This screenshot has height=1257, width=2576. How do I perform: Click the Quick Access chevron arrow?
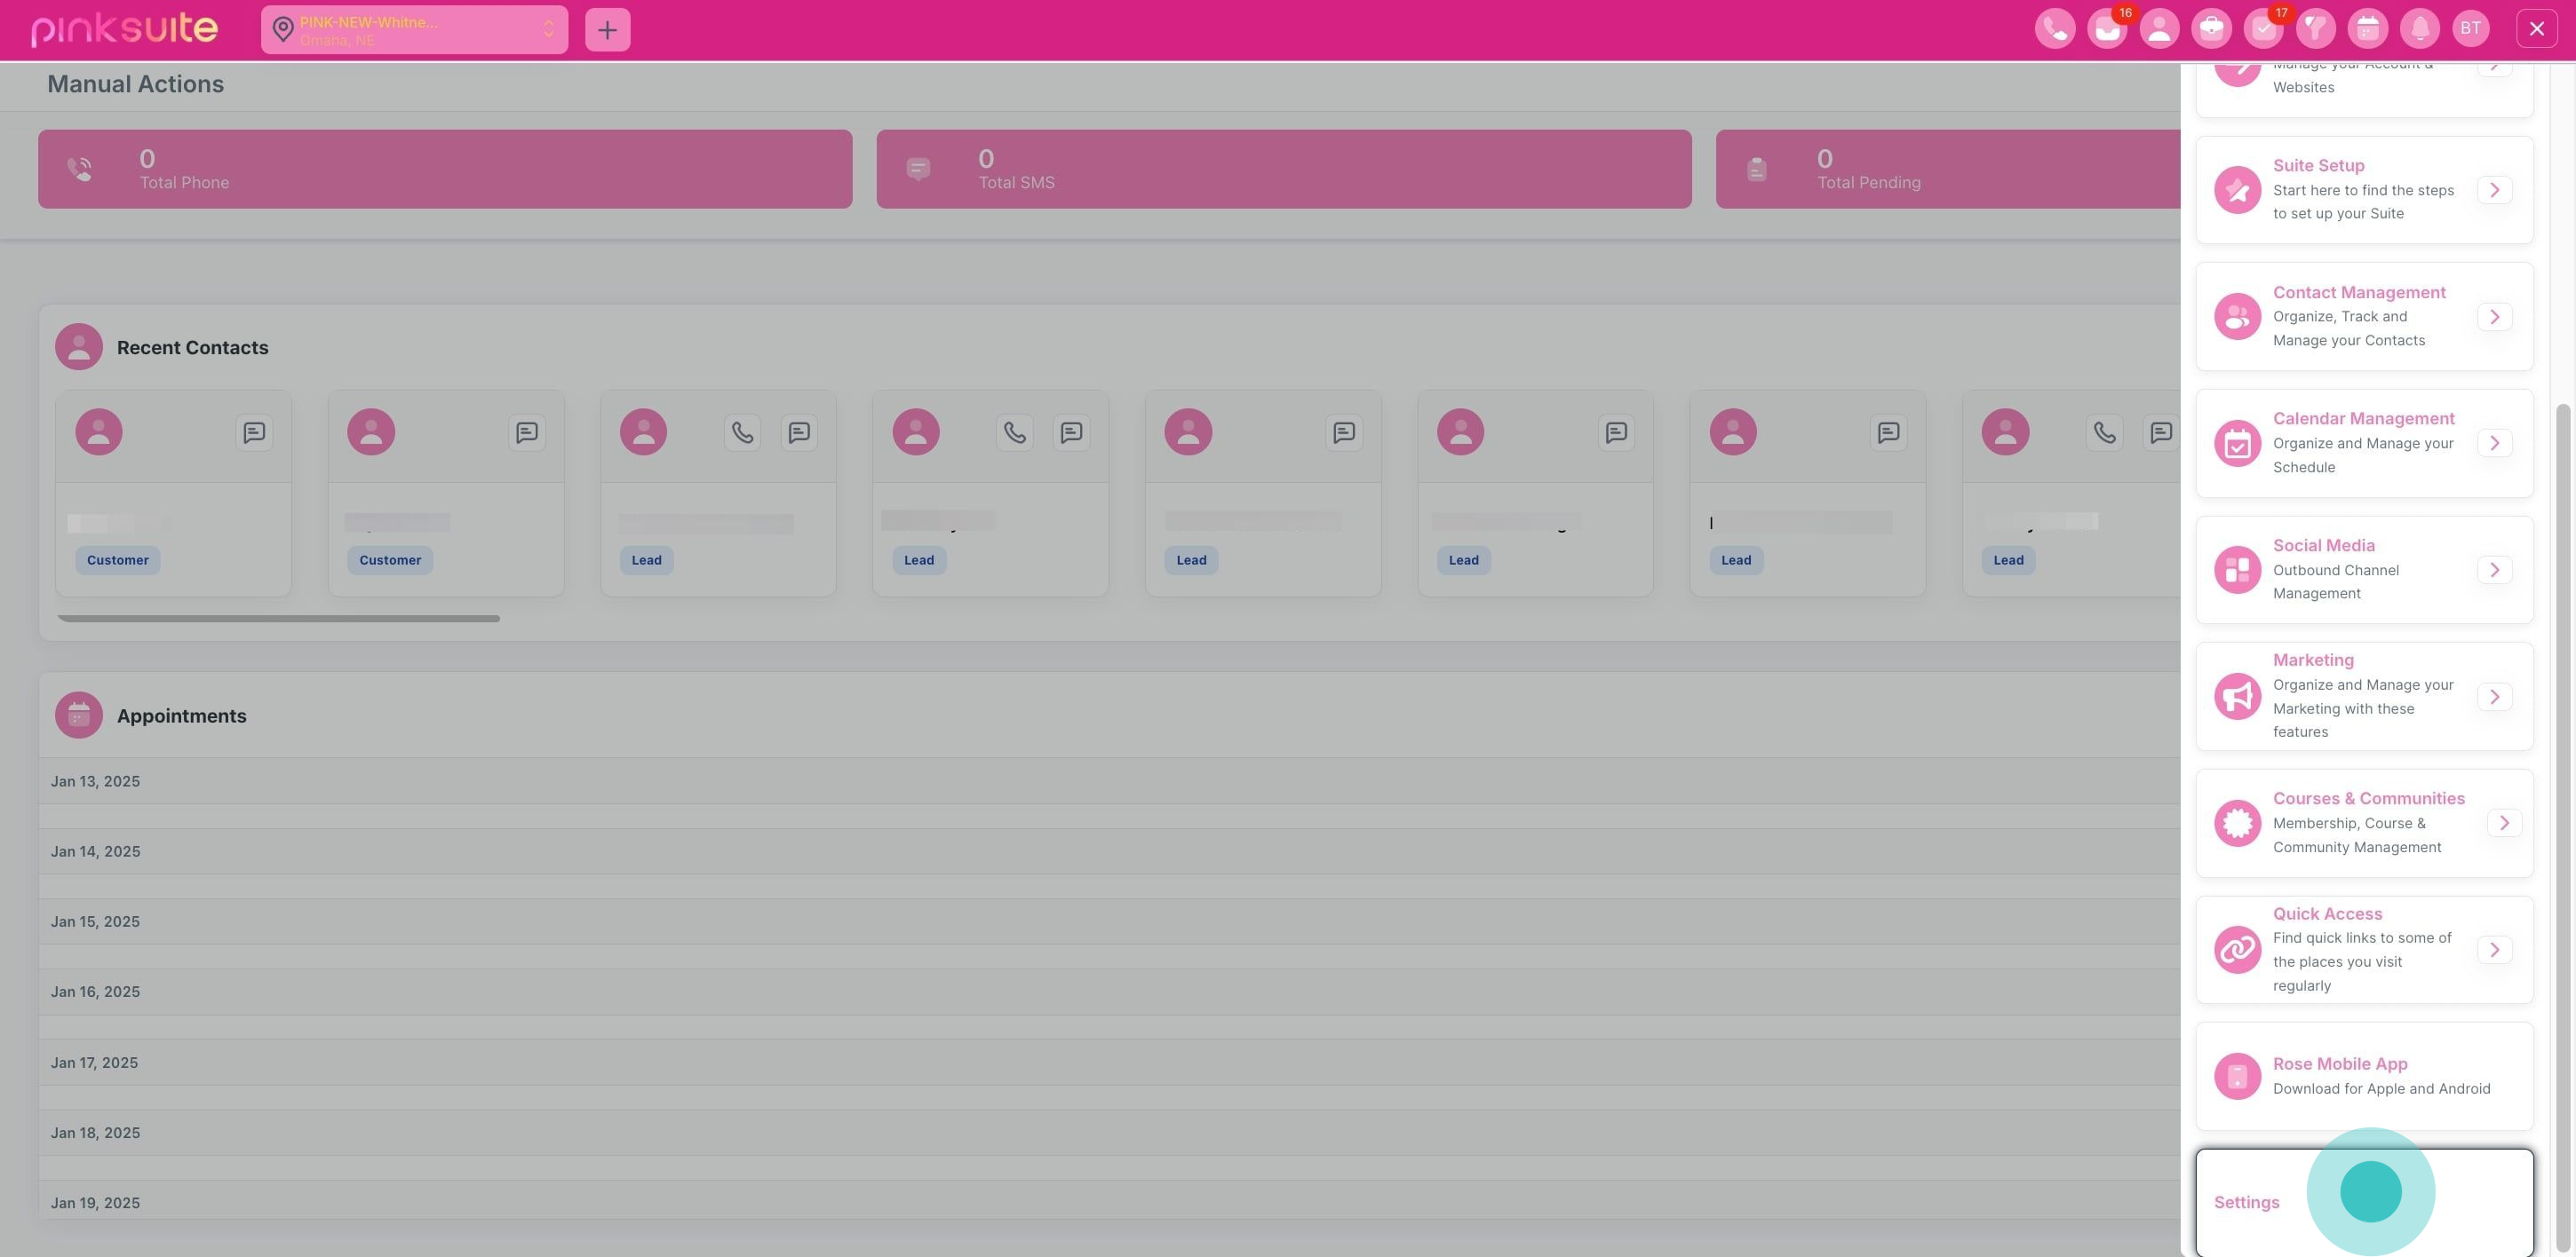[2494, 949]
